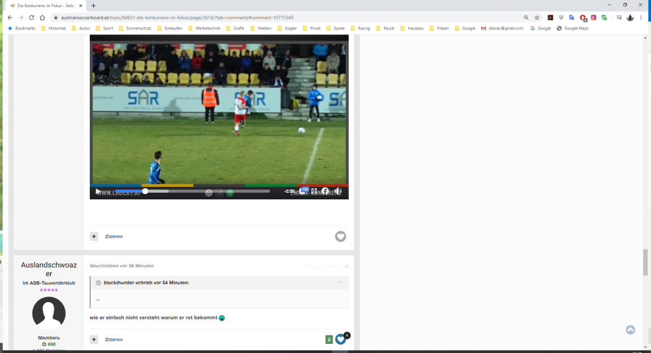The height and width of the screenshot is (353, 651).
Task: Expand the collapsed blackthunder quote
Action: [x=98, y=283]
